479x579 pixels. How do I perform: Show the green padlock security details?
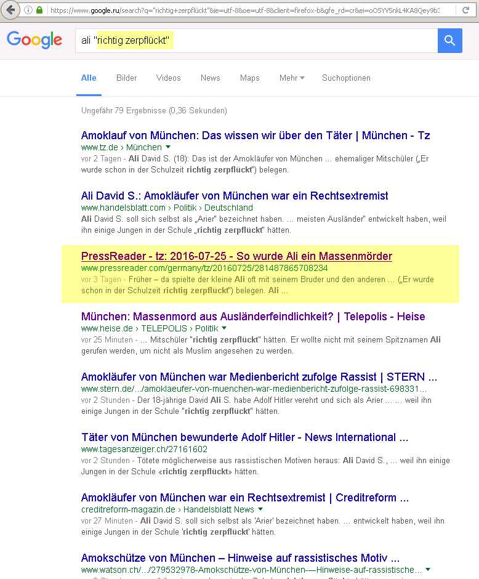tap(39, 10)
